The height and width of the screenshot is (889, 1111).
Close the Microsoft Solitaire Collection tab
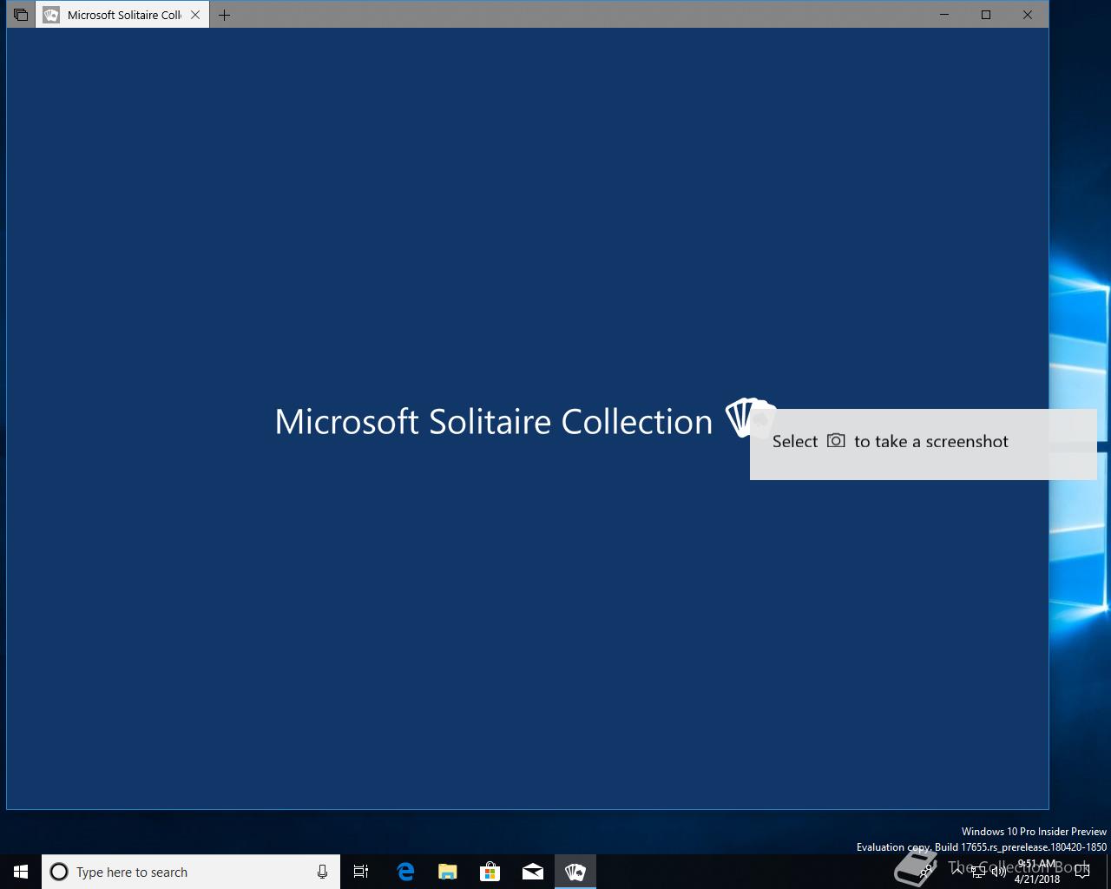pos(195,15)
